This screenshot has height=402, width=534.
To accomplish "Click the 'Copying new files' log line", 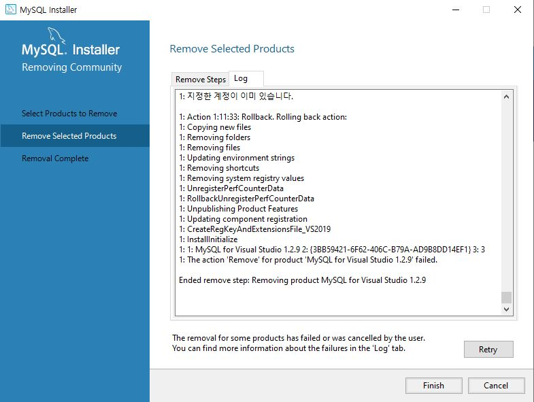I will [x=215, y=127].
